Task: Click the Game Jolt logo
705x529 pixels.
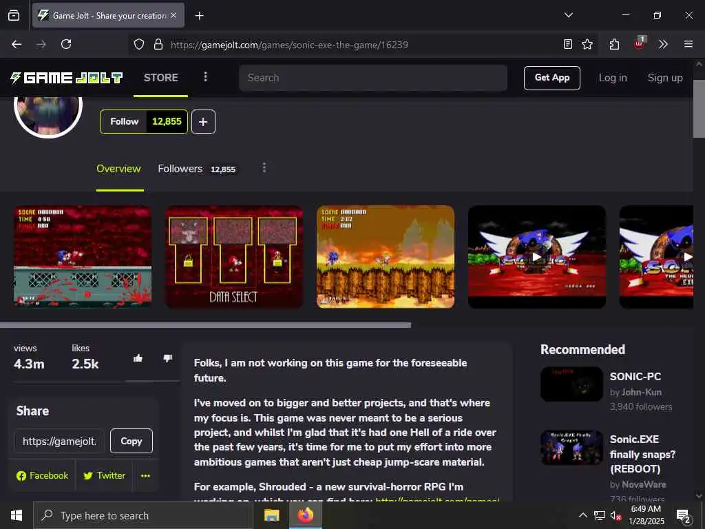Action: [66, 78]
